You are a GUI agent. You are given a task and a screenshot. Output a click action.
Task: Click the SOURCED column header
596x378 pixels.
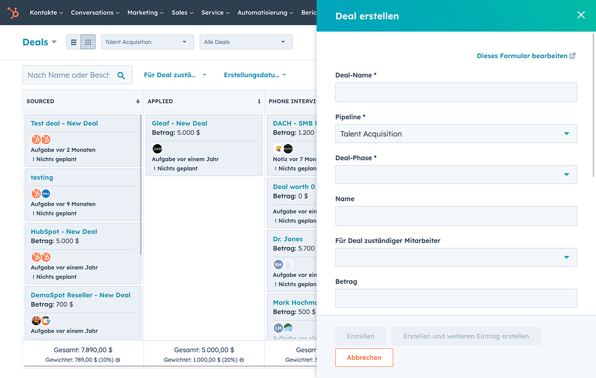coord(83,101)
